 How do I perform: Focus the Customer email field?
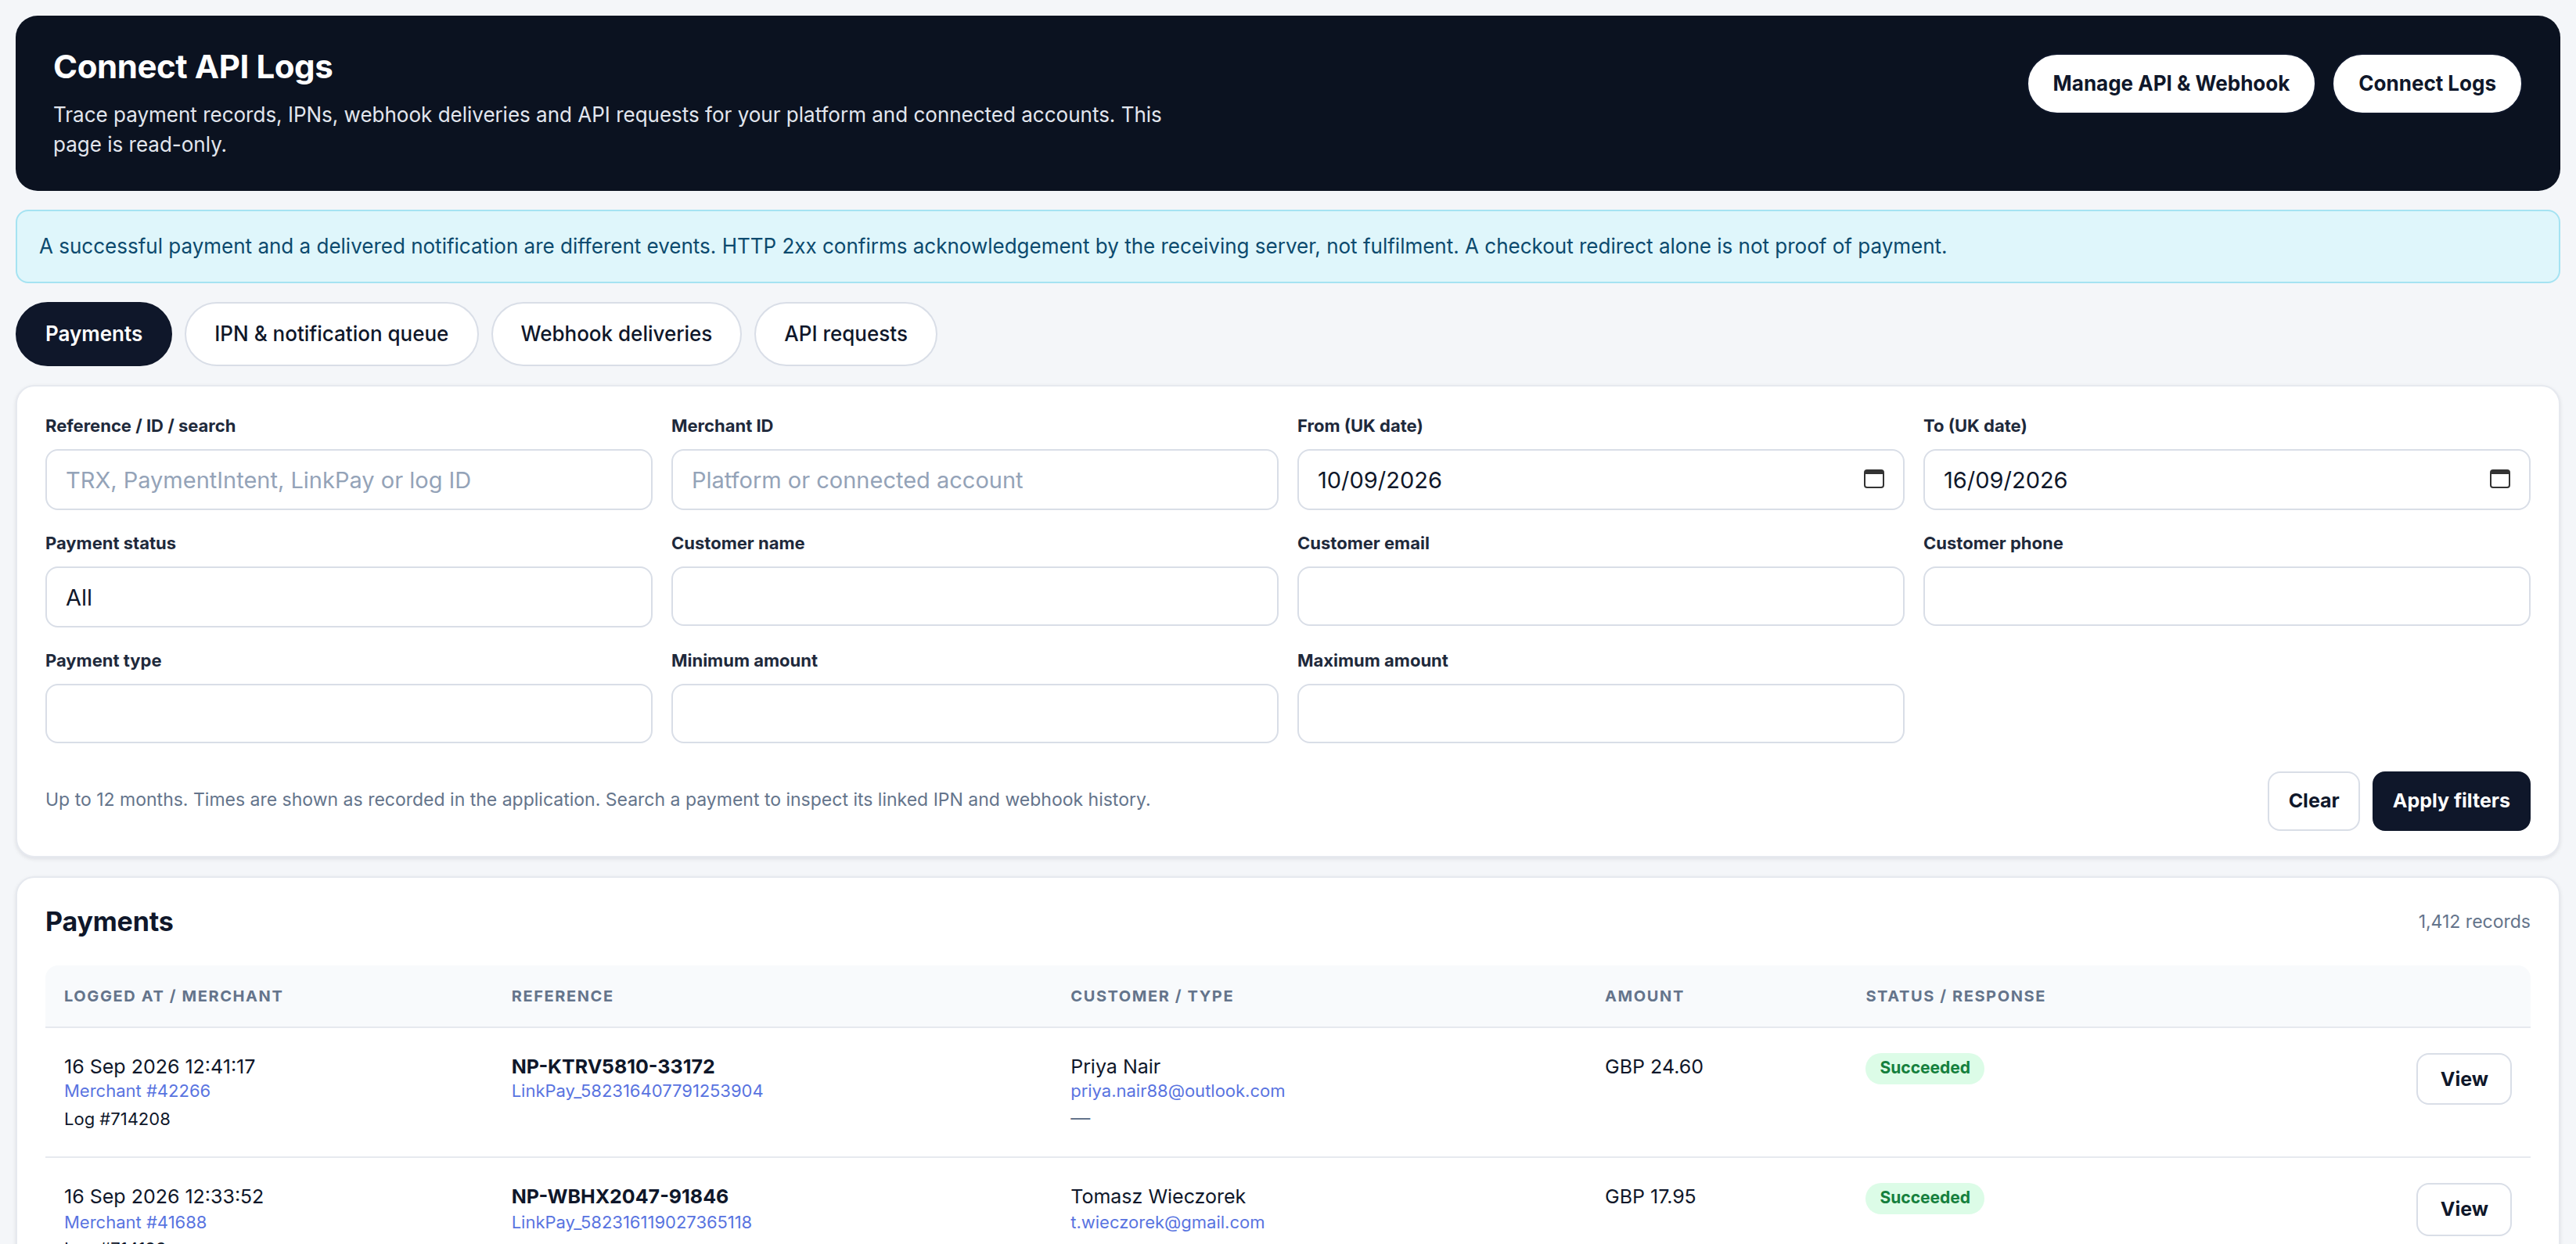pos(1600,596)
